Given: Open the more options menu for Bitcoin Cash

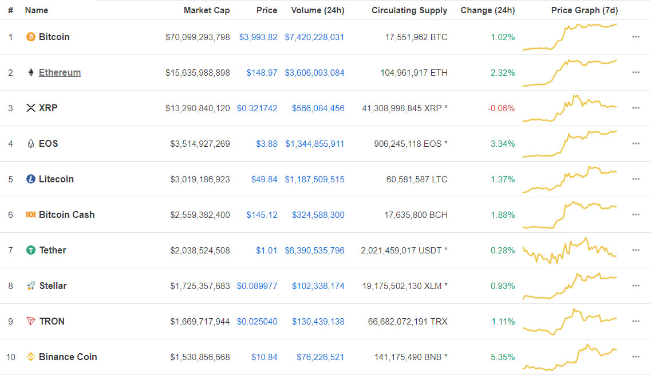Looking at the screenshot, I should (636, 214).
